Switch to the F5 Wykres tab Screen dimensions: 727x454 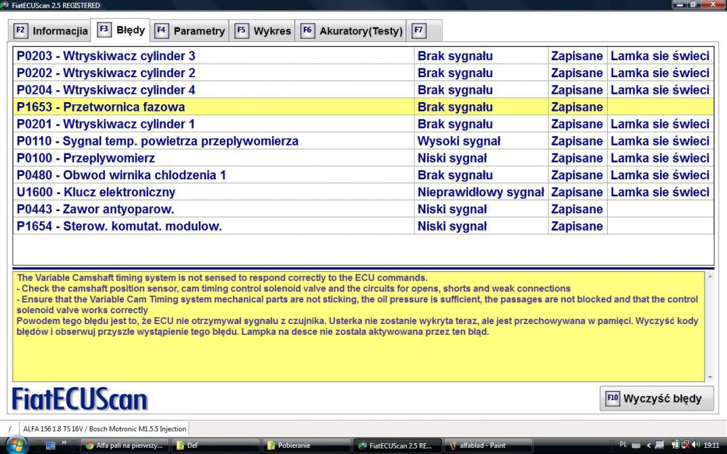point(263,31)
